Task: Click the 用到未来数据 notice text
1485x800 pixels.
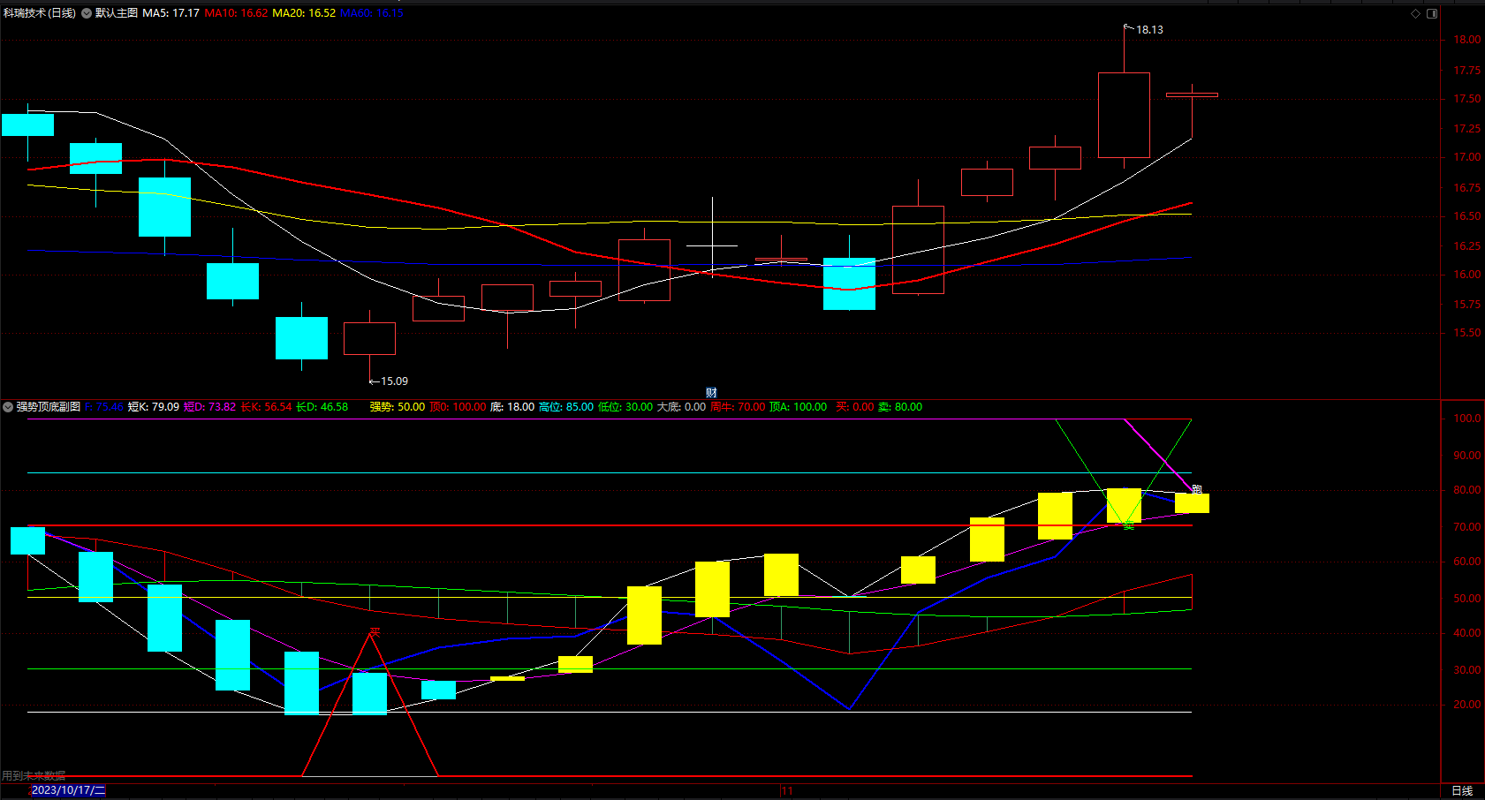Action: [x=34, y=776]
